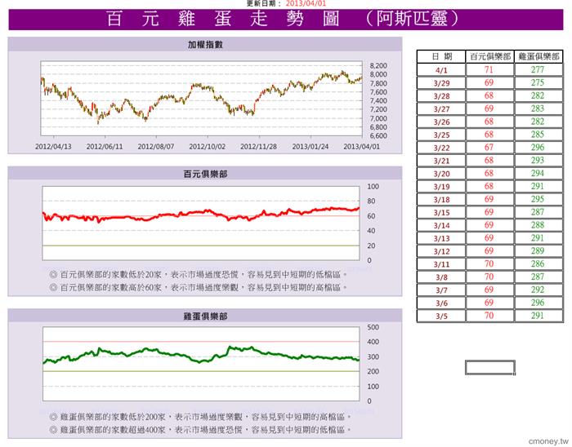Image resolution: width=572 pixels, height=447 pixels.
Task: Select value 294 in the 3/20 row
Action: tap(538, 173)
